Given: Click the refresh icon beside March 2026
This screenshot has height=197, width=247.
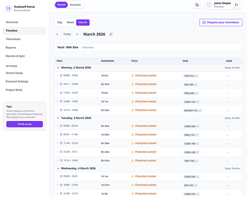Looking at the screenshot, I should coord(111,34).
